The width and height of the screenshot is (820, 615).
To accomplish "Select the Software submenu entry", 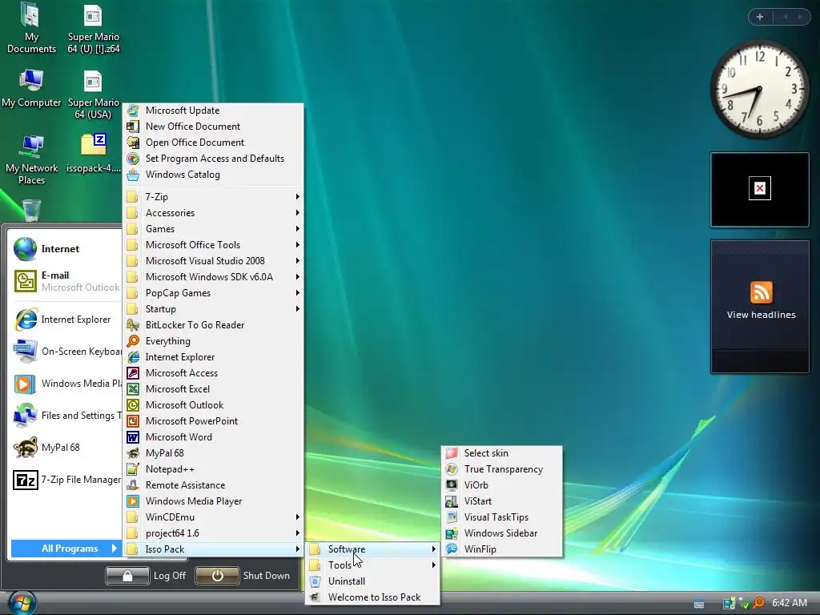I will click(372, 549).
